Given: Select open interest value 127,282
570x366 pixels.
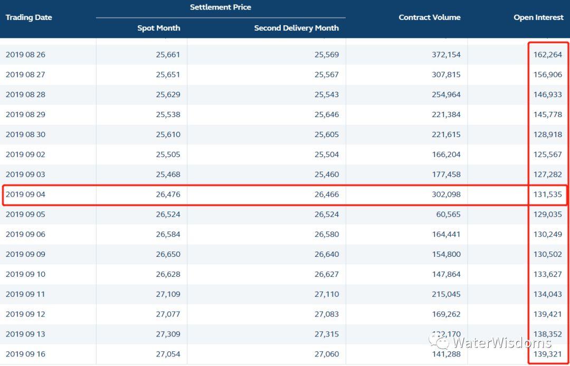Looking at the screenshot, I should [x=548, y=175].
